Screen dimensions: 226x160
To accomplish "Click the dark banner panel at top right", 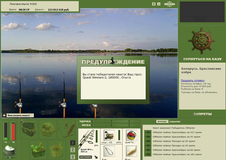I will [x=202, y=12].
